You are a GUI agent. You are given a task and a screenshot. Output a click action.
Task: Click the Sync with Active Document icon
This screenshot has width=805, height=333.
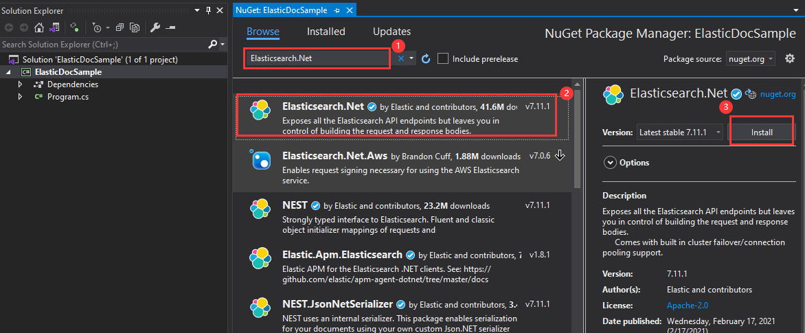pos(74,27)
